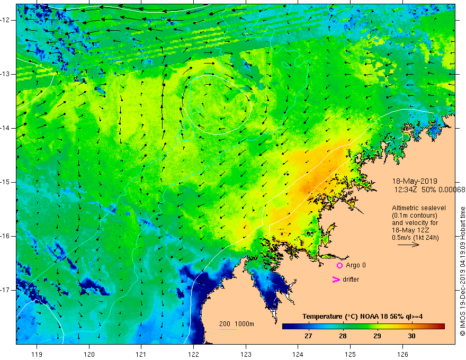Click the cyan 200 1000m depth line sample
466x360 pixels.
click(228, 329)
